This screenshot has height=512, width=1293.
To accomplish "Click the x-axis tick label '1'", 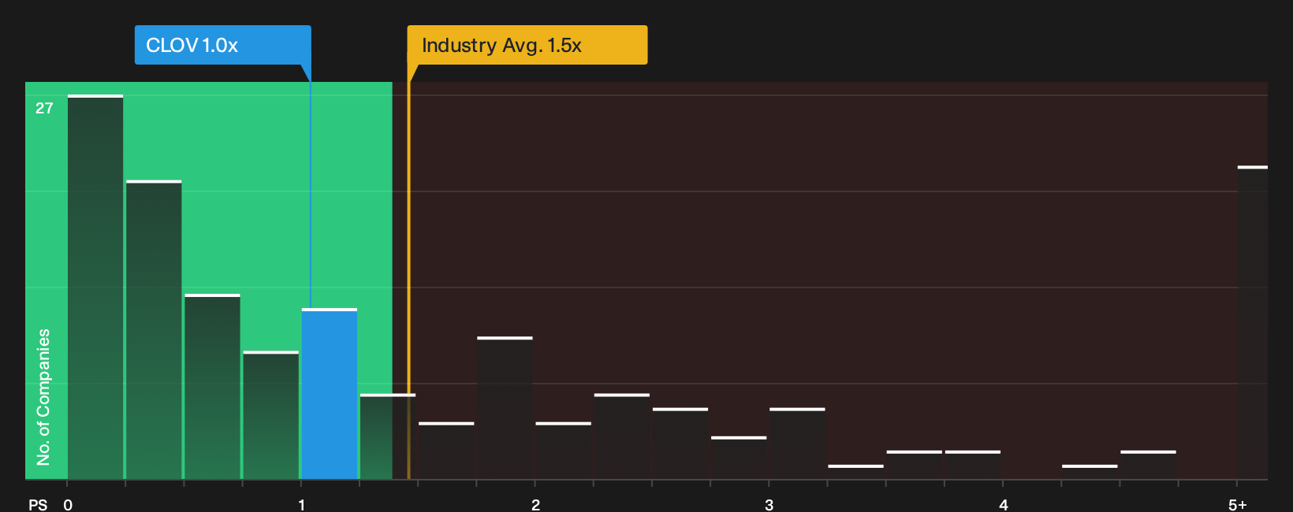I will point(301,505).
